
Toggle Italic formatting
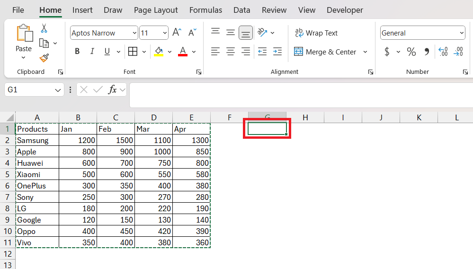92,52
